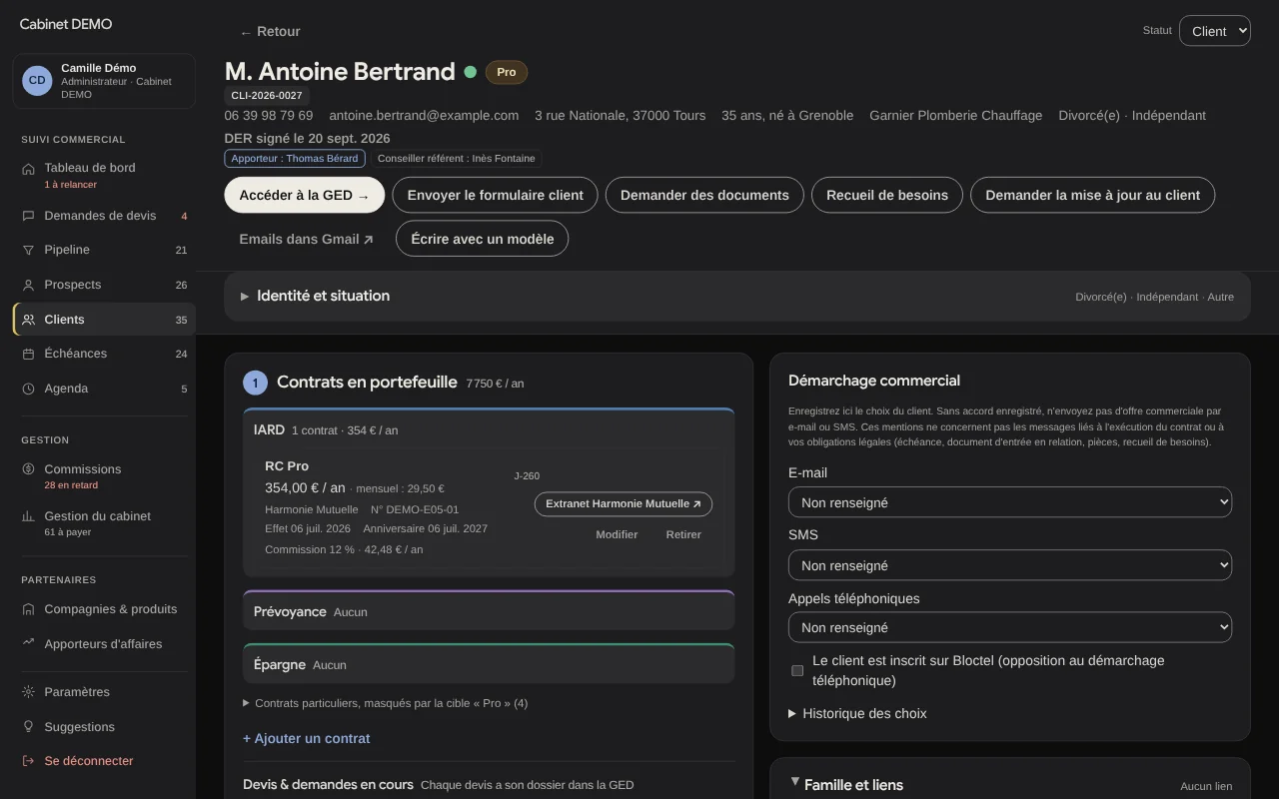The height and width of the screenshot is (799, 1279).
Task: Click the Se déconnecter logout icon
Action: click(28, 761)
